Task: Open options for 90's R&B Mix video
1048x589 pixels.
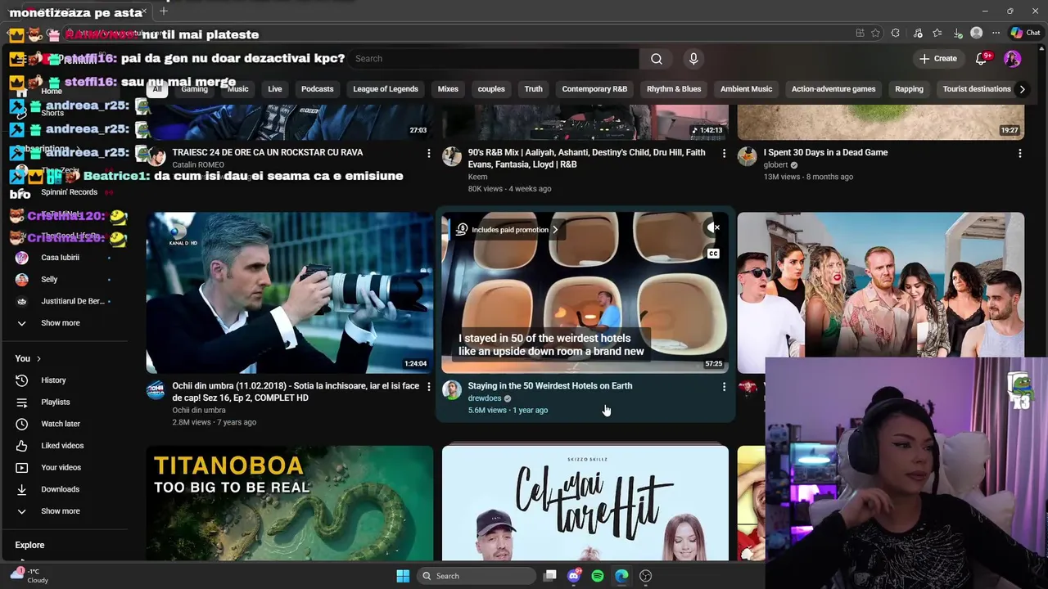Action: point(724,154)
